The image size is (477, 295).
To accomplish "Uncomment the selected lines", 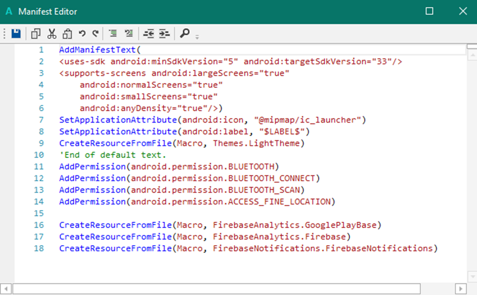I will 129,33.
